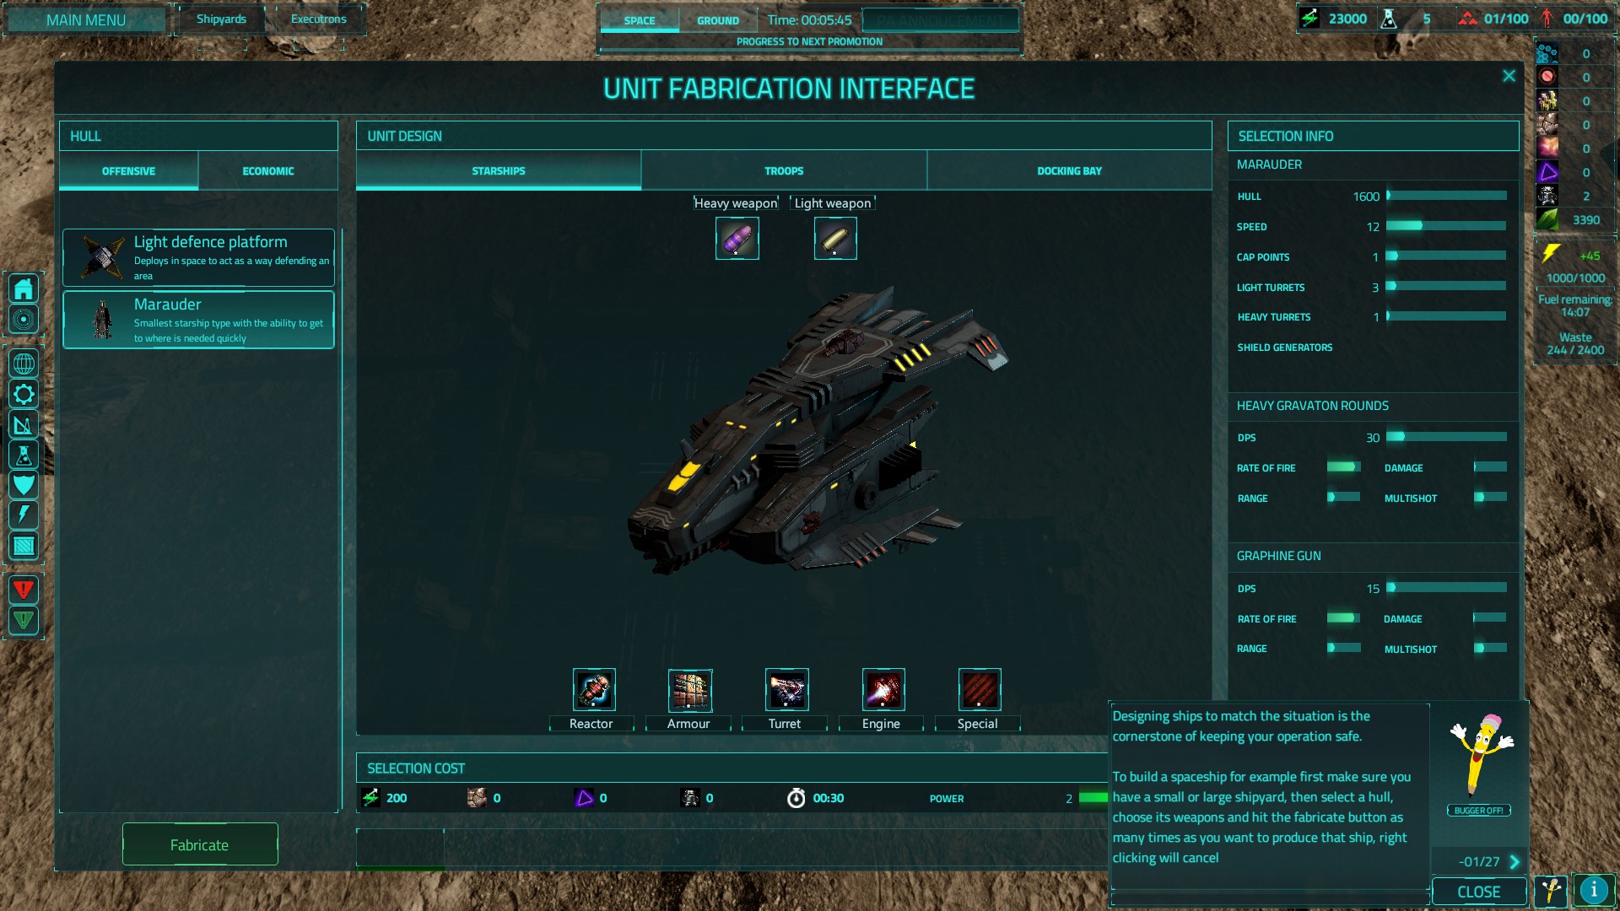Select the Engine component icon
Viewport: 1620px width, 911px height.
tap(883, 689)
